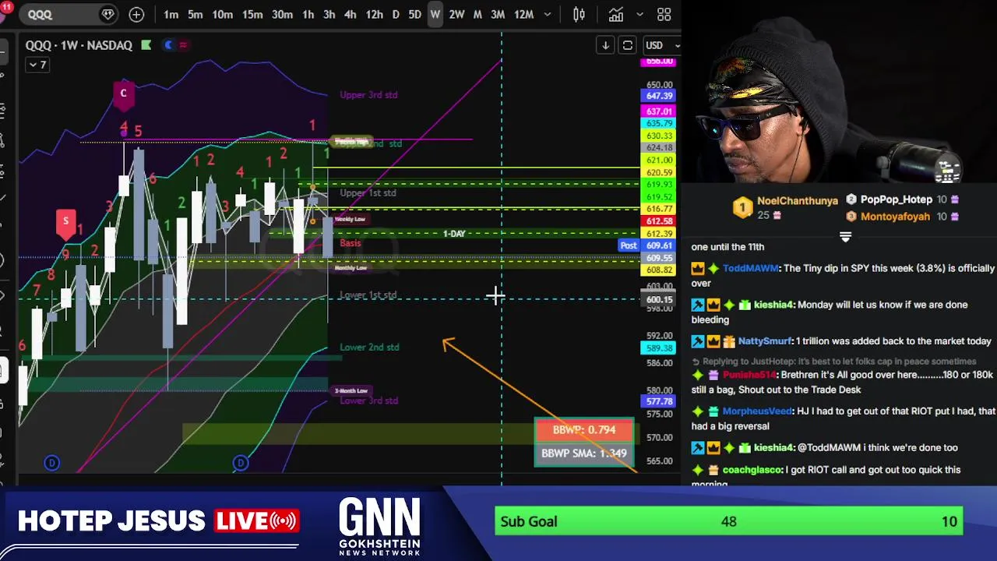Click the down-arrow button near USD
Image resolution: width=997 pixels, height=561 pixels.
tap(605, 45)
